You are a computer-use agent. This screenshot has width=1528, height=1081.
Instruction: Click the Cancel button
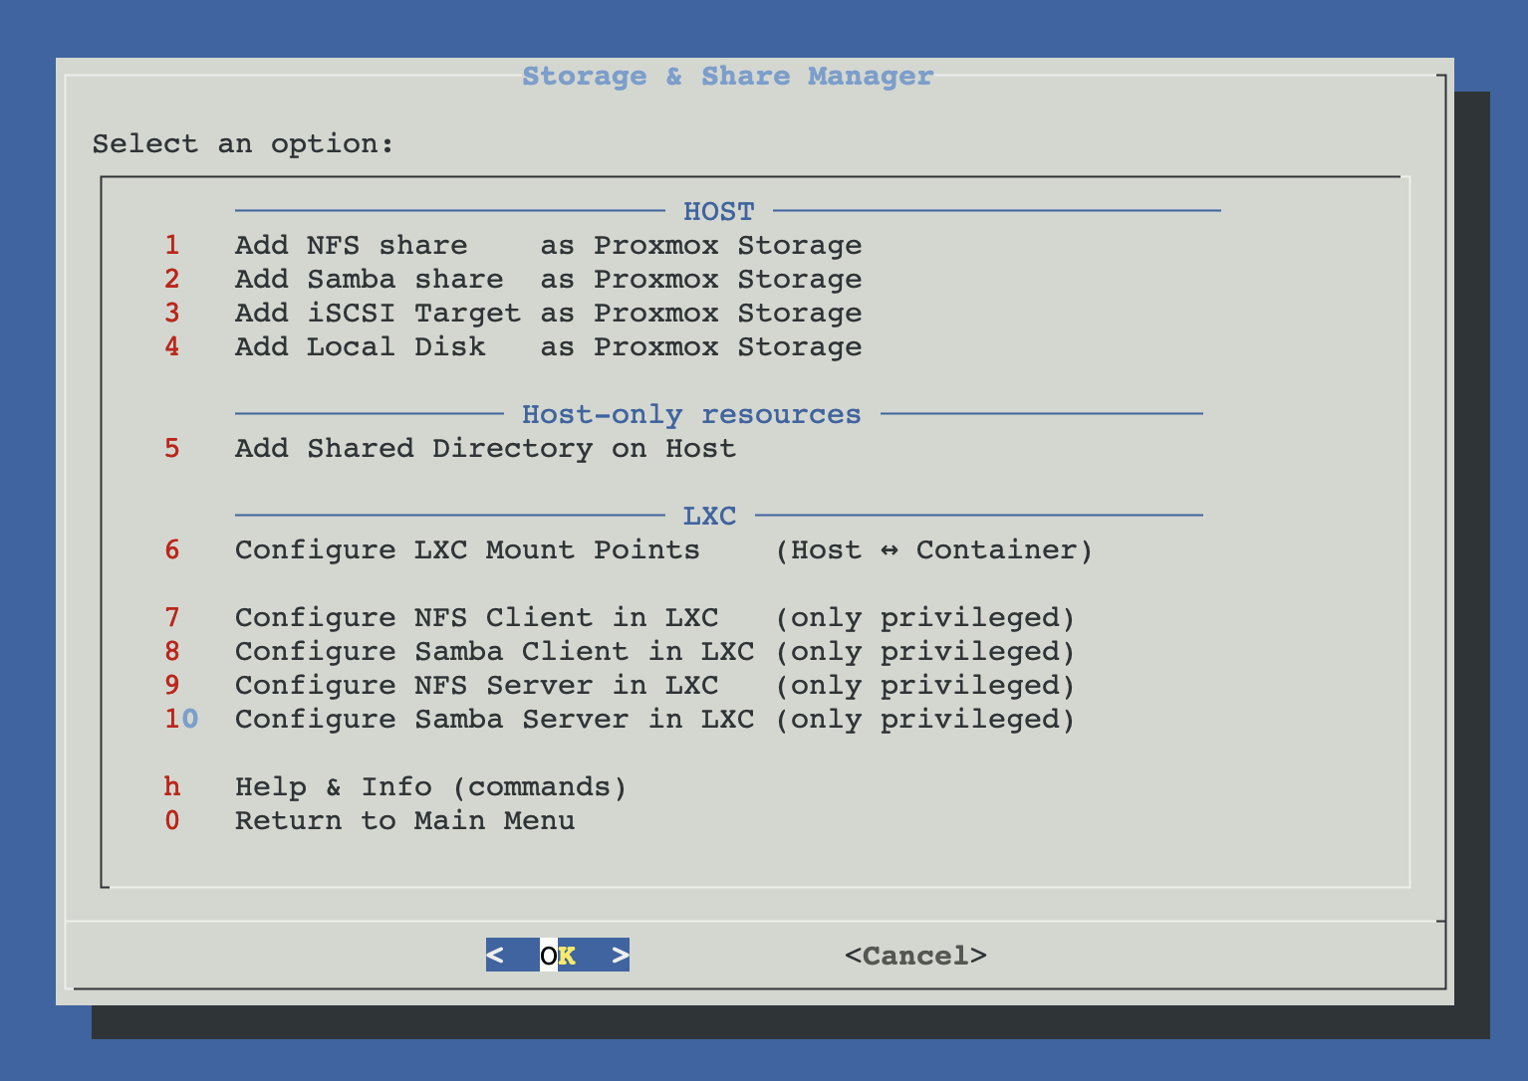point(915,956)
